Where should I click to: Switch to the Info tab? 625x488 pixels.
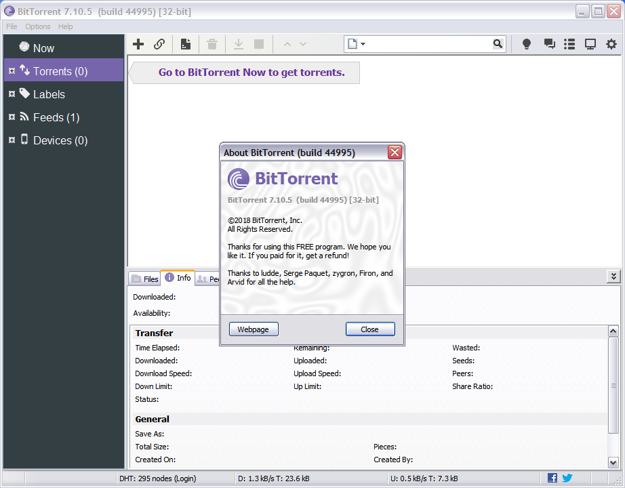pyautogui.click(x=178, y=277)
